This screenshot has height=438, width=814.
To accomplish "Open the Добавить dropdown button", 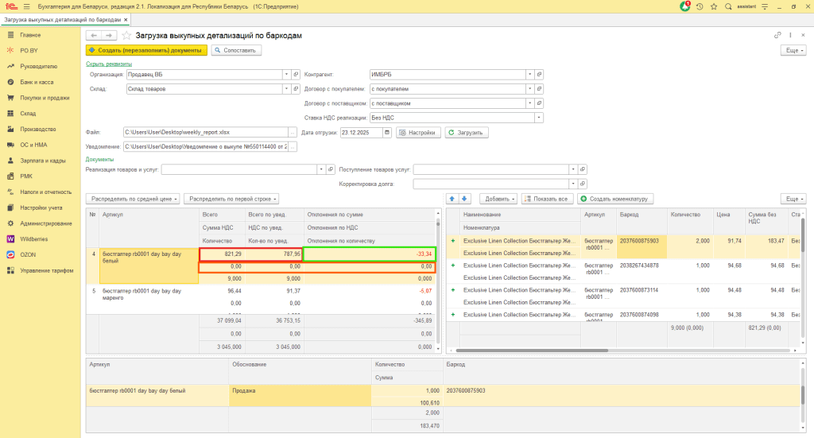I will pyautogui.click(x=498, y=199).
